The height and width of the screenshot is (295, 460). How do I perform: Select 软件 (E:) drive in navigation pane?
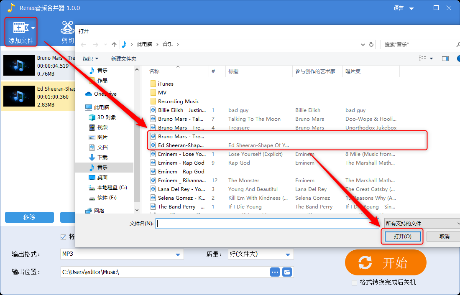click(103, 198)
